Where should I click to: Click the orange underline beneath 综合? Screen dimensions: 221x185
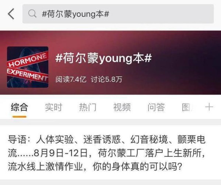pyautogui.click(x=19, y=117)
